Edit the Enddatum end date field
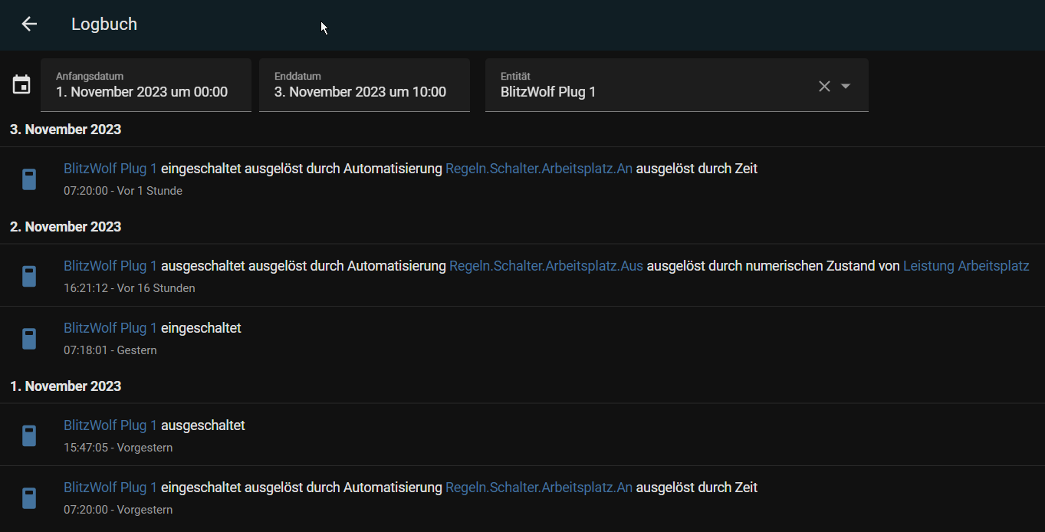The height and width of the screenshot is (532, 1045). [x=364, y=85]
